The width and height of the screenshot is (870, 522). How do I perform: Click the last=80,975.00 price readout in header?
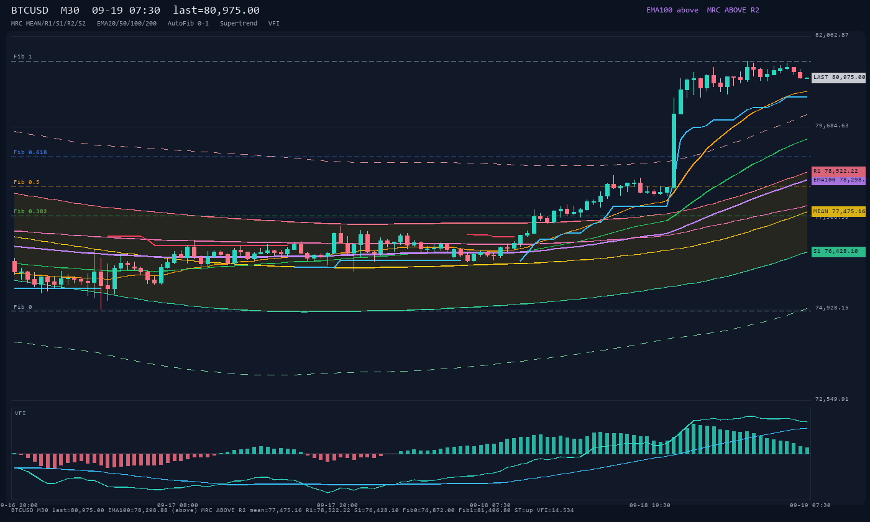click(x=216, y=11)
